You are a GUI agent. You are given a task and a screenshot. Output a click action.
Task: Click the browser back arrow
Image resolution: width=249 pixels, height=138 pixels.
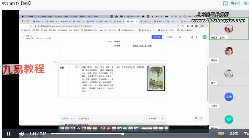pos(22,26)
